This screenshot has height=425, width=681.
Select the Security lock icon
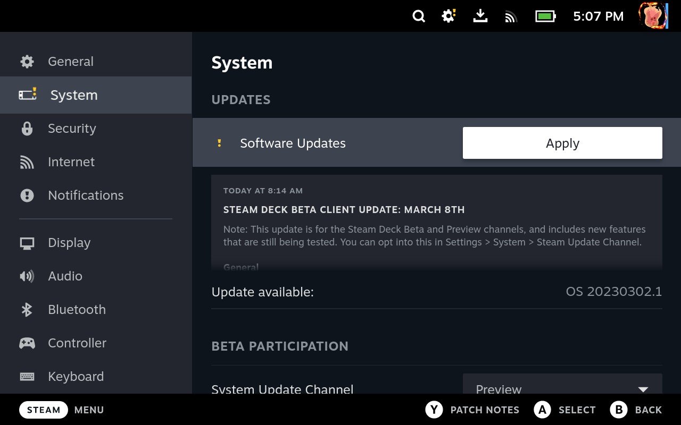pos(27,129)
